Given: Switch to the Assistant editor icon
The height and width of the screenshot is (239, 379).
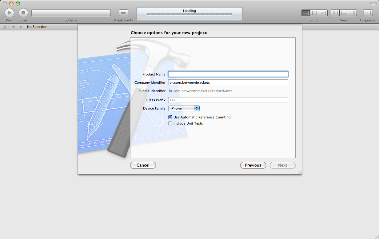Looking at the screenshot, I should (314, 13).
